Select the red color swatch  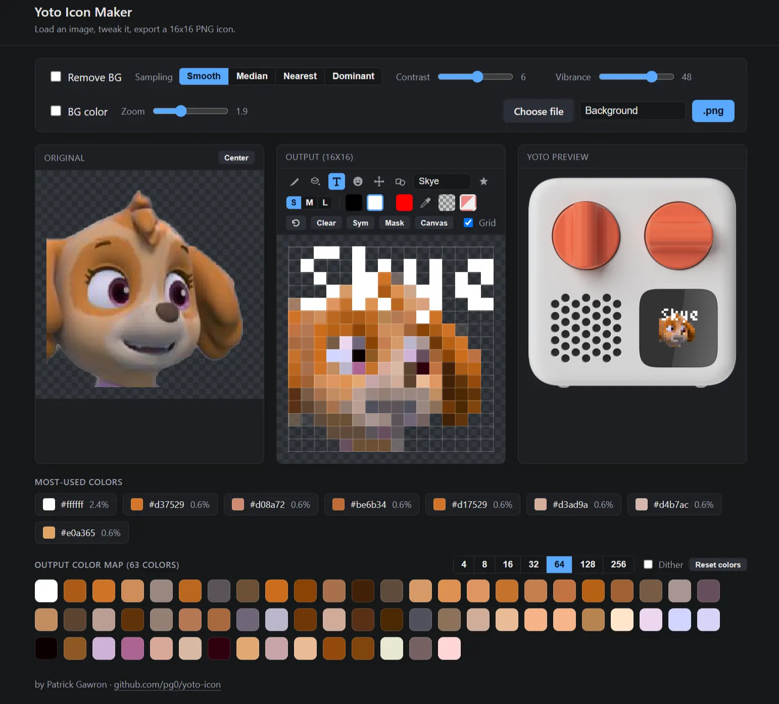[x=404, y=203]
